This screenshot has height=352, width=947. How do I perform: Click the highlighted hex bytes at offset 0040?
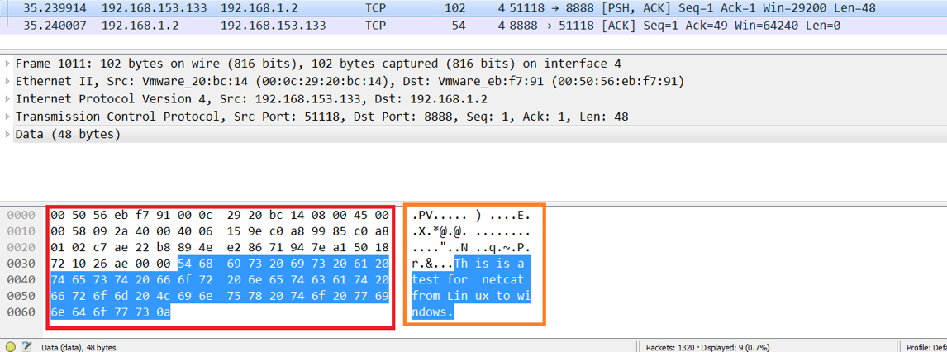pos(219,280)
